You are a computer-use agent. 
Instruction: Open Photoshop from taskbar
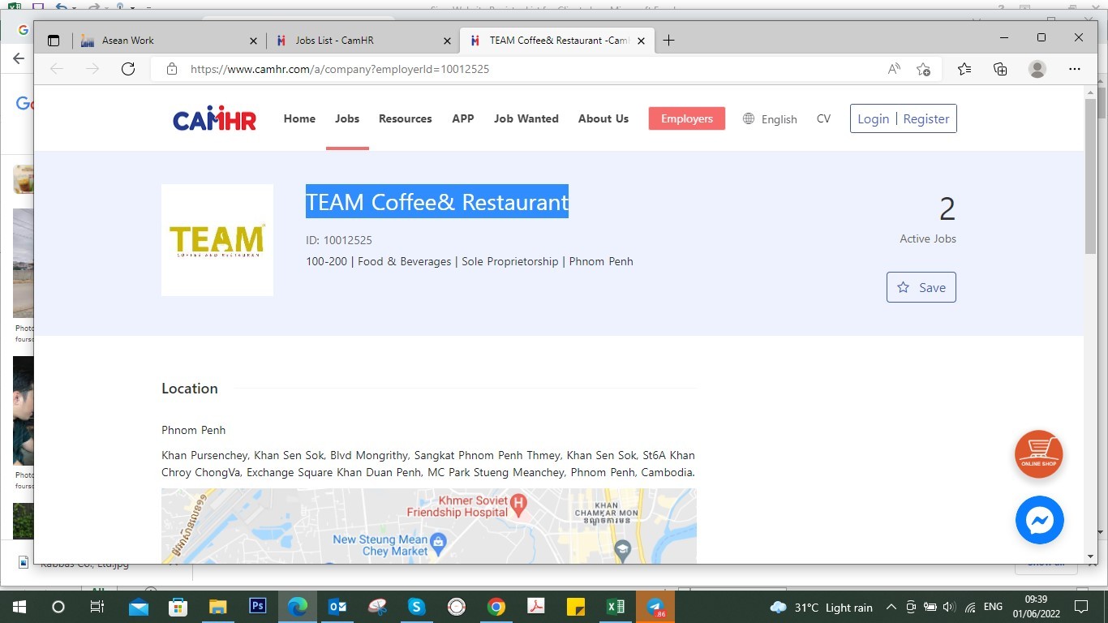point(257,607)
